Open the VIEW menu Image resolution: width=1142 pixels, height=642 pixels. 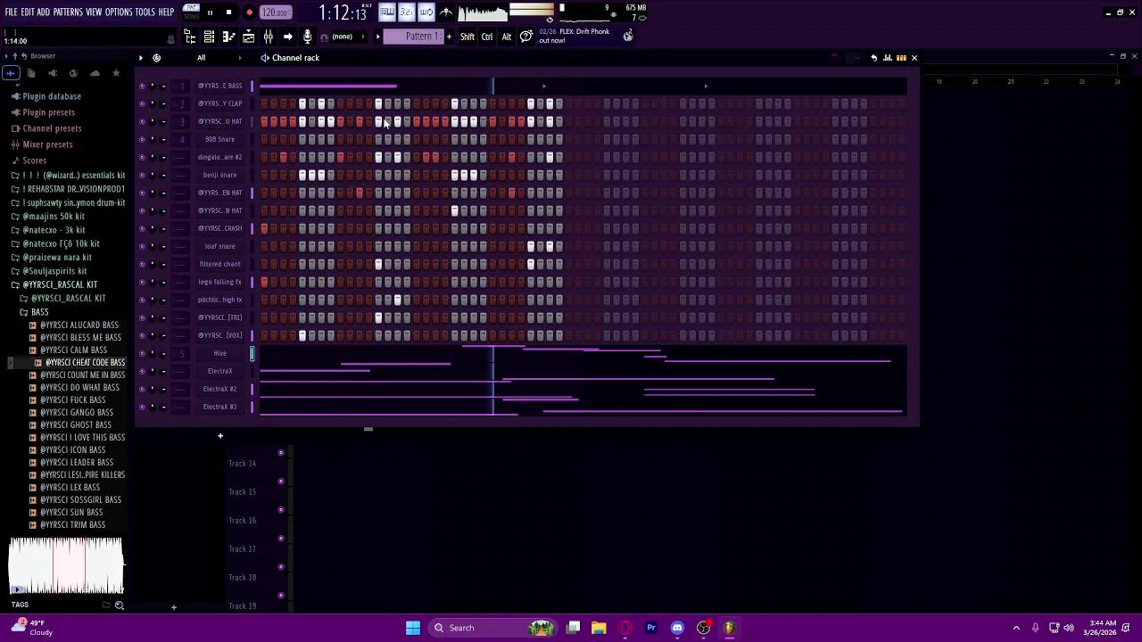pos(94,12)
